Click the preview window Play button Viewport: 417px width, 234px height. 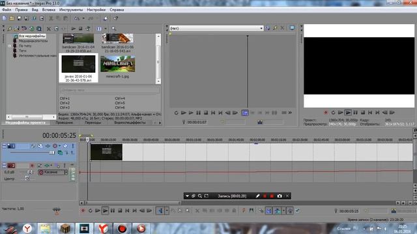[348, 112]
